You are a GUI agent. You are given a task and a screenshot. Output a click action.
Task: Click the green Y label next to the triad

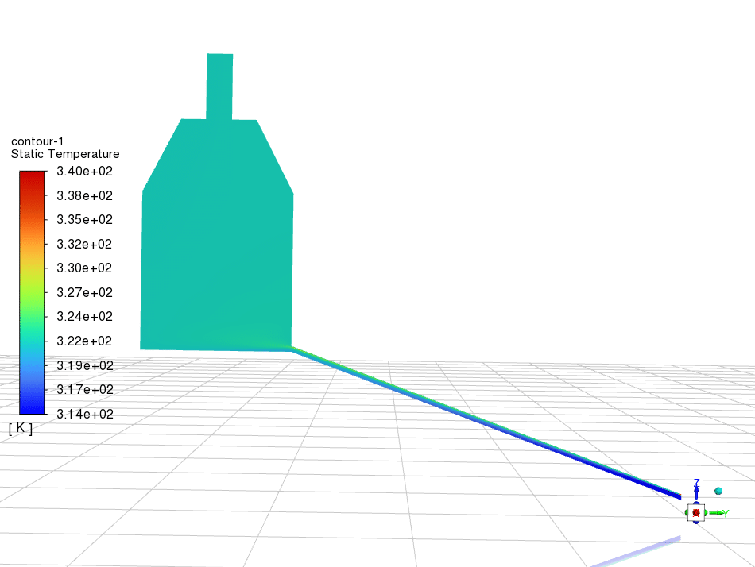point(726,514)
